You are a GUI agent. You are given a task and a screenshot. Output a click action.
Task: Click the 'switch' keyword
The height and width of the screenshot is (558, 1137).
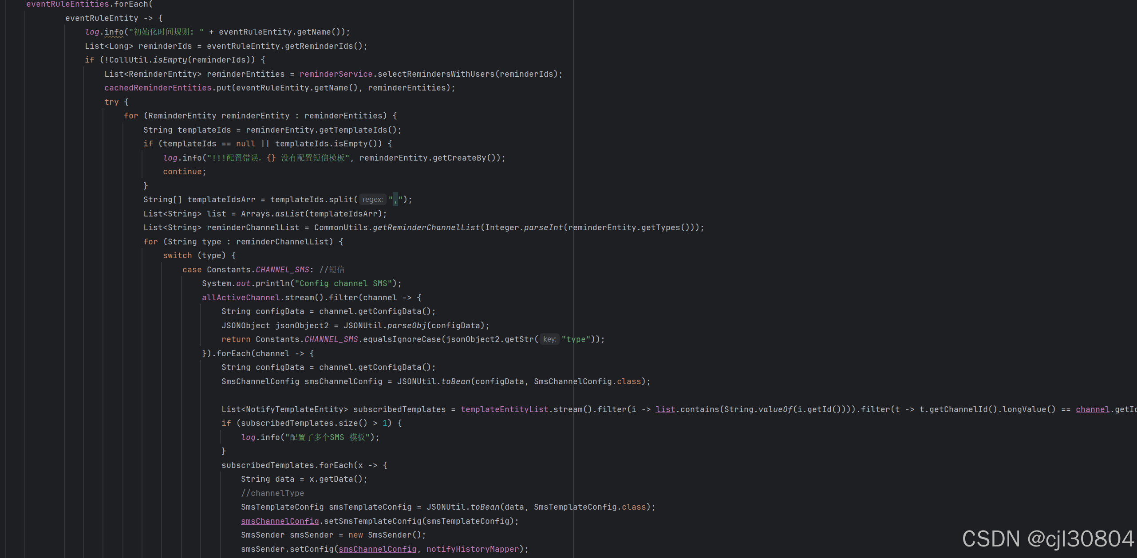177,255
